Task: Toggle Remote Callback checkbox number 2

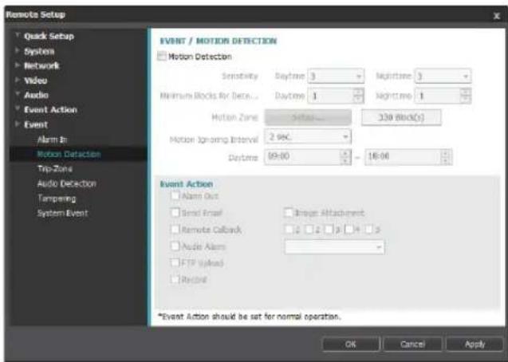Action: (x=309, y=230)
